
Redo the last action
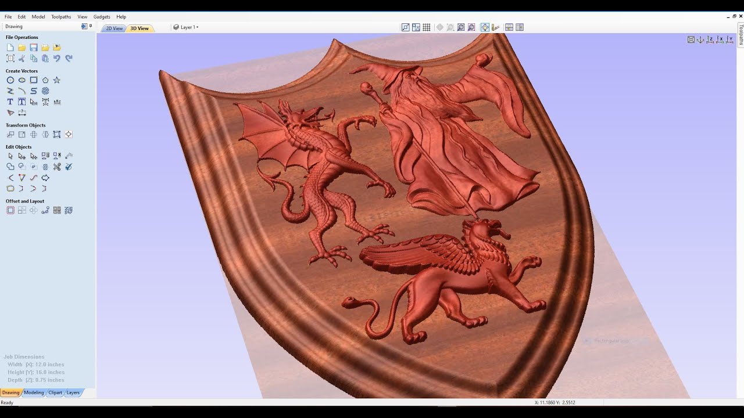pyautogui.click(x=69, y=58)
